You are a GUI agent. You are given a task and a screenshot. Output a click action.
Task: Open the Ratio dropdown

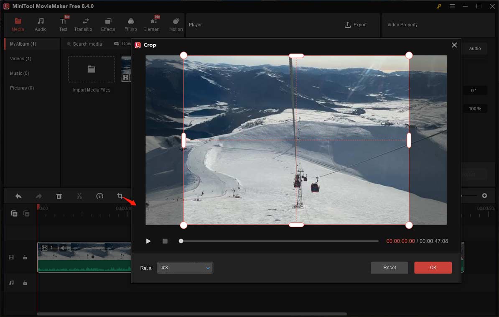[185, 268]
